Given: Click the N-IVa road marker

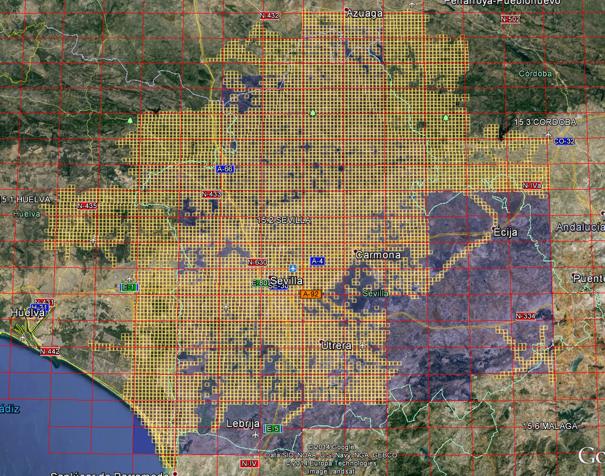Looking at the screenshot, I should pos(531,185).
